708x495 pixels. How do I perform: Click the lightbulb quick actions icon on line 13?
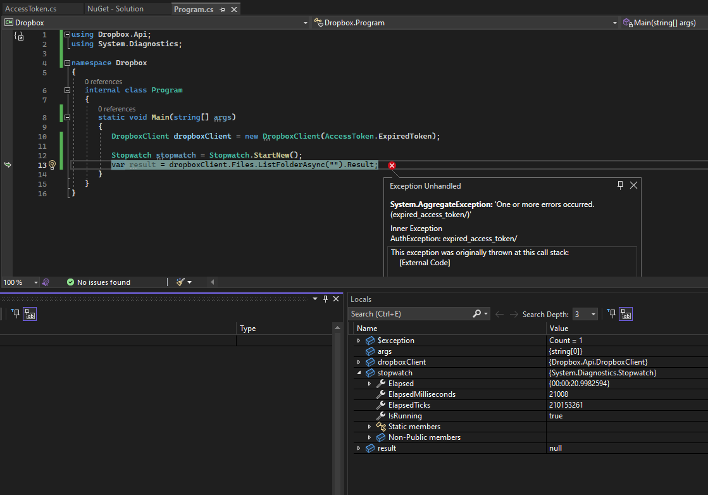[x=52, y=165]
